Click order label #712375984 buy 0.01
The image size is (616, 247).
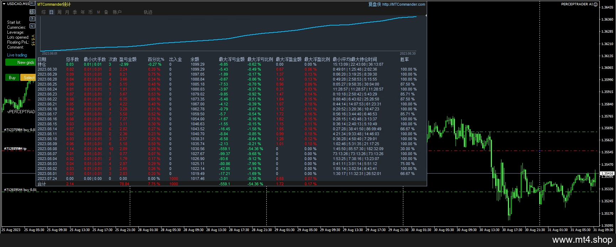coord(20,130)
